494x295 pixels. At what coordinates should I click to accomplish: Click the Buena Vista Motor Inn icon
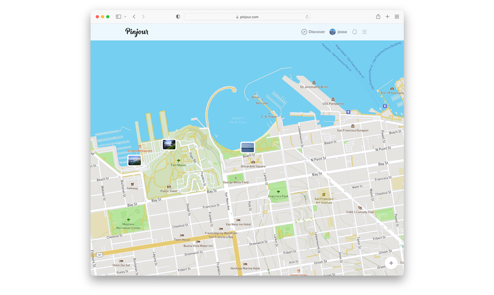click(198, 241)
